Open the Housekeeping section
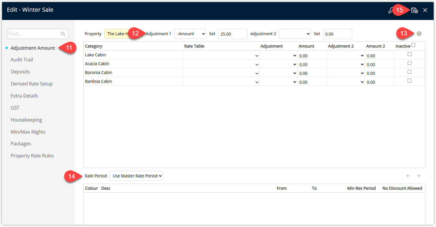 pyautogui.click(x=26, y=120)
